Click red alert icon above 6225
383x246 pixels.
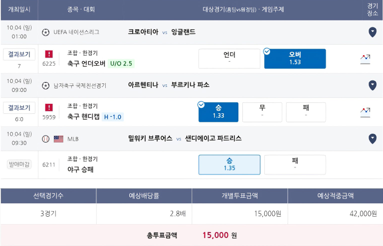[x=49, y=54]
